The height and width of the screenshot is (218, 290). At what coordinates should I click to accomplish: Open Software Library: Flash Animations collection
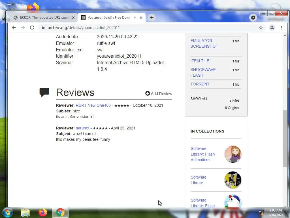coord(202,154)
